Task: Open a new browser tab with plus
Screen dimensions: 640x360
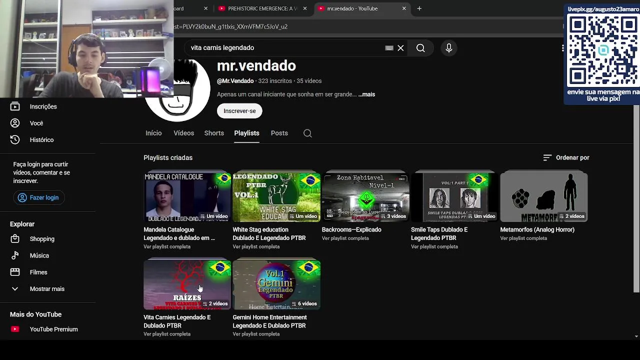Action: [x=419, y=8]
